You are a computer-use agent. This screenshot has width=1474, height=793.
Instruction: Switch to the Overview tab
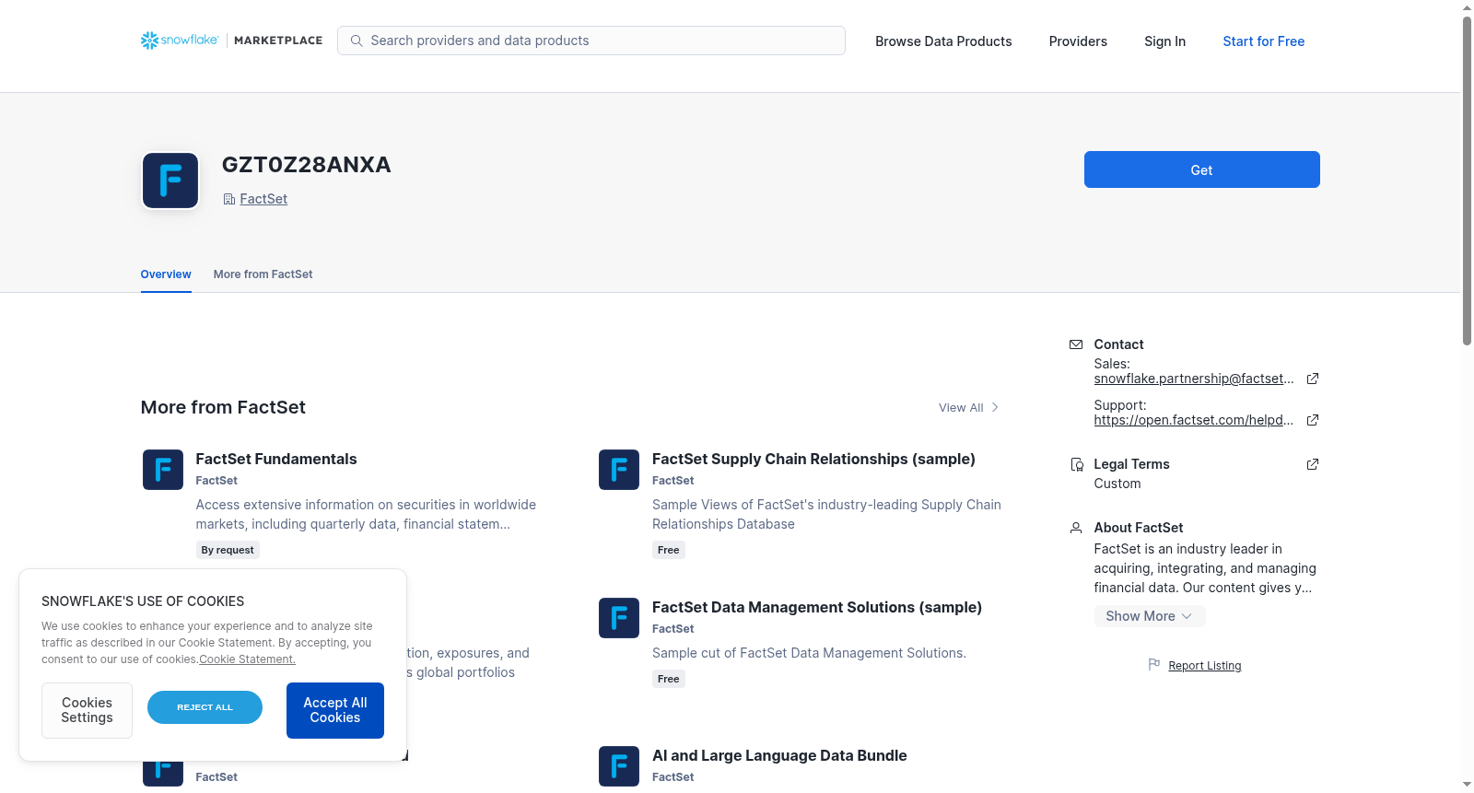click(166, 274)
